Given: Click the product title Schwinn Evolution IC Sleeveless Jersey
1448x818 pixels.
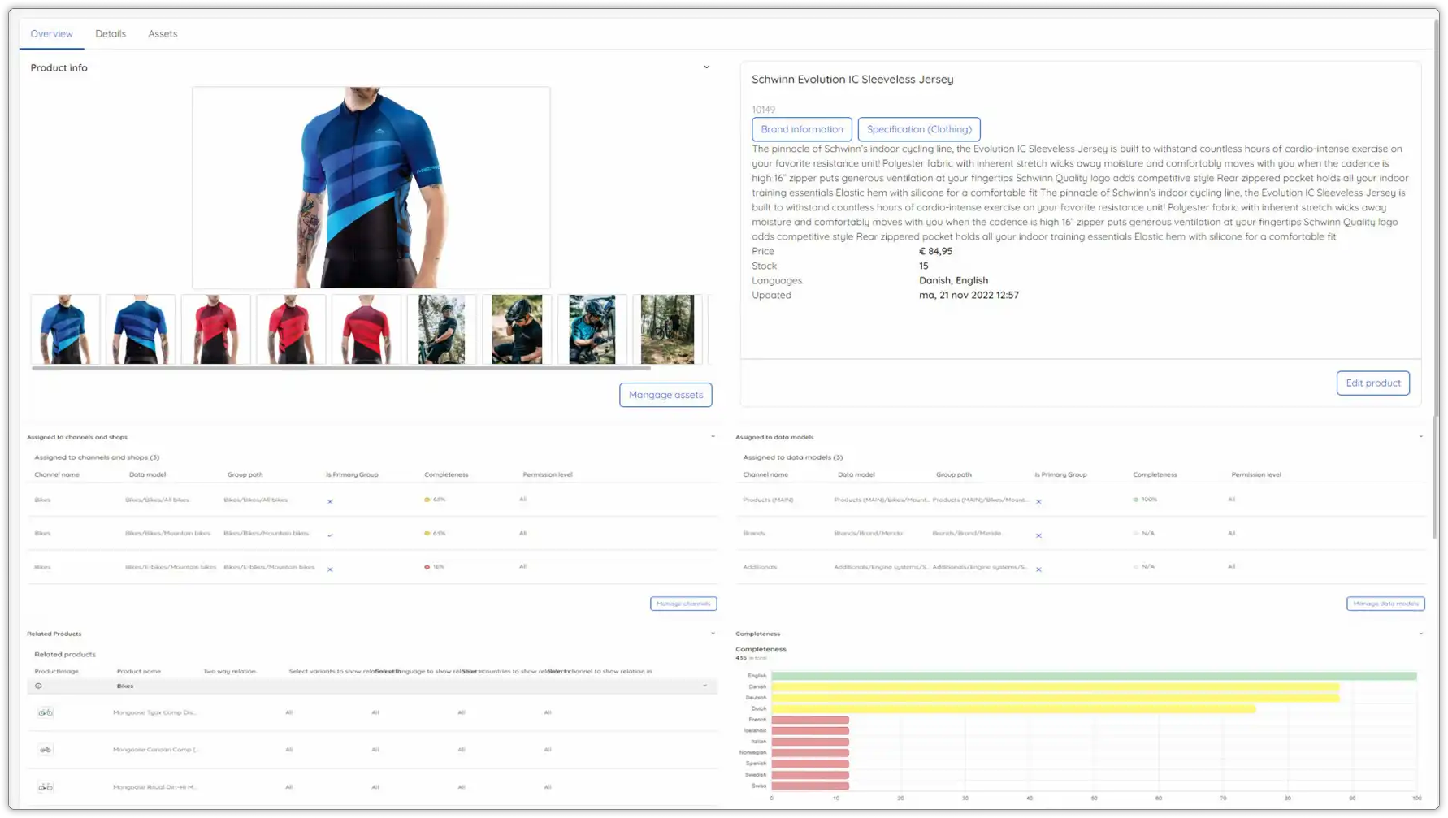Looking at the screenshot, I should [x=852, y=79].
